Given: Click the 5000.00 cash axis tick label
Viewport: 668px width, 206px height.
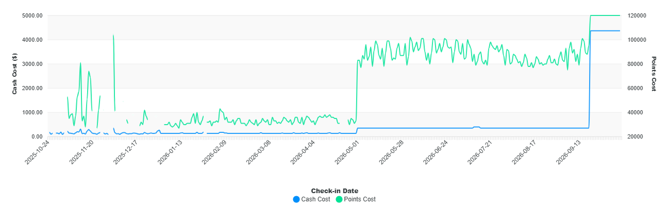Looking at the screenshot, I should point(32,16).
